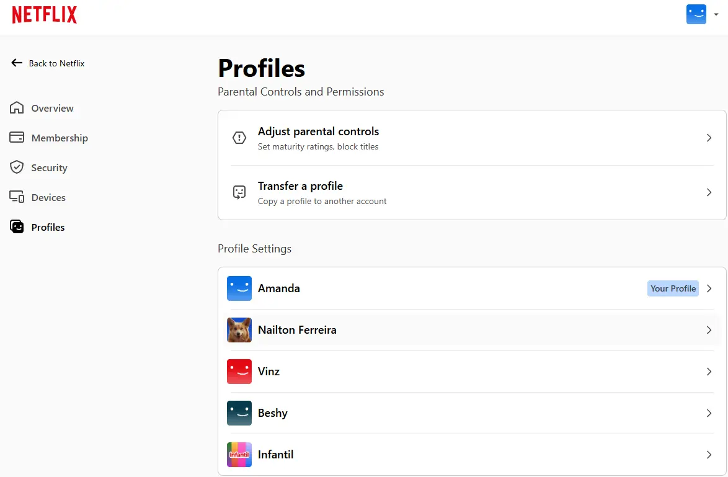Viewport: 728px width, 477px height.
Task: Expand Adjust parental controls chevron
Action: click(x=709, y=138)
